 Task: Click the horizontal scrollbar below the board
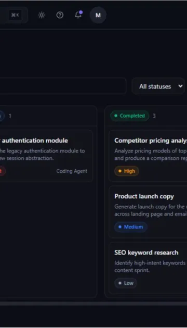(x=94, y=304)
